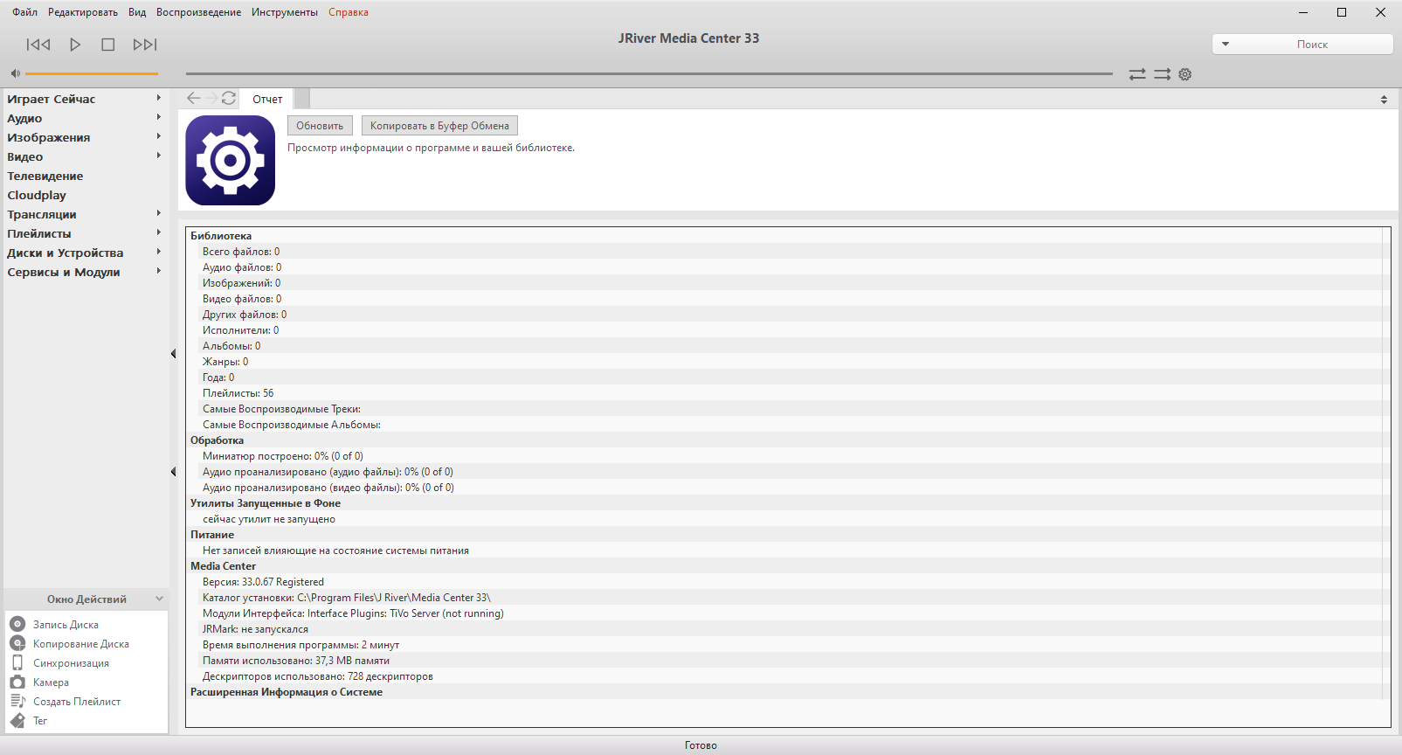Viewport: 1402px width, 755px height.
Task: Click the Обработка section header
Action: tap(218, 440)
